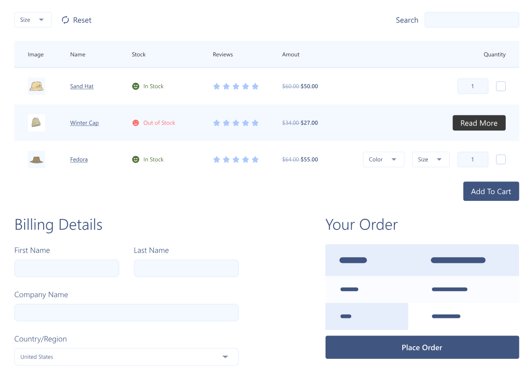This screenshot has width=526, height=384.
Task: Click the fifth star in Sand Hat's rating
Action: point(255,86)
